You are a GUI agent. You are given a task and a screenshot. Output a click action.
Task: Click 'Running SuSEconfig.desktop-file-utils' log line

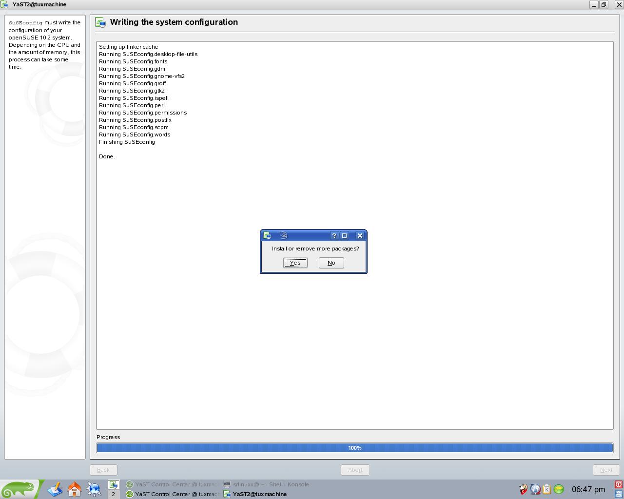(148, 54)
